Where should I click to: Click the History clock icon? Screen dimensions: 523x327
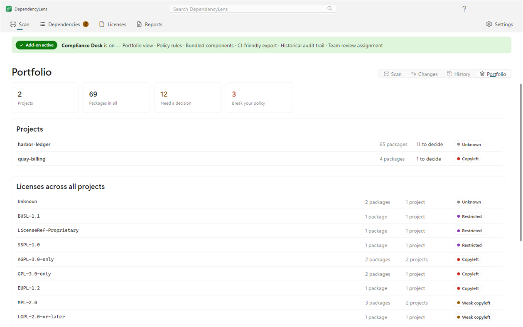click(x=449, y=74)
